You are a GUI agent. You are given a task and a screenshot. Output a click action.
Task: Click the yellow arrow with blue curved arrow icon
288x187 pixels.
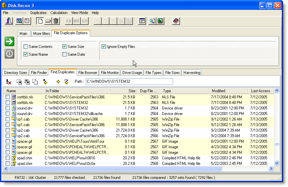click(67, 82)
